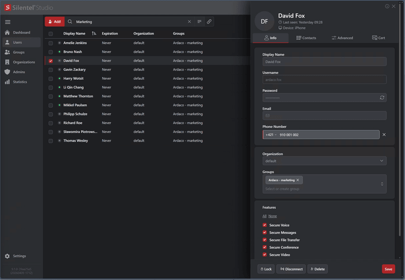Click the Lock button
The width and height of the screenshot is (405, 280).
tap(266, 269)
